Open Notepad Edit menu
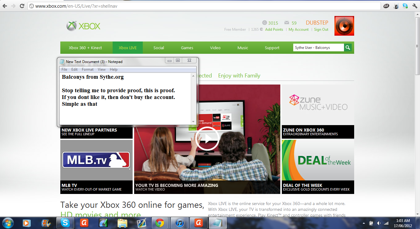Image resolution: width=420 pixels, height=229 pixels. (x=74, y=69)
